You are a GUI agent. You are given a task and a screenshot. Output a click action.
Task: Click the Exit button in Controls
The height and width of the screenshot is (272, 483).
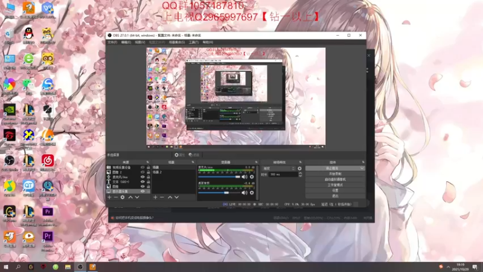[x=335, y=196]
